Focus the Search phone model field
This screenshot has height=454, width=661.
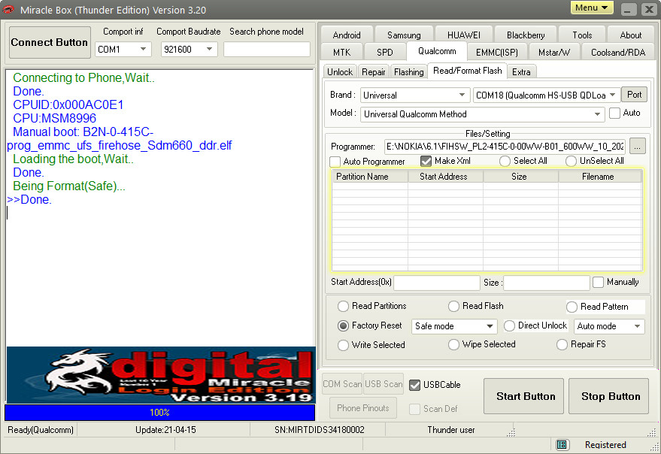click(267, 50)
